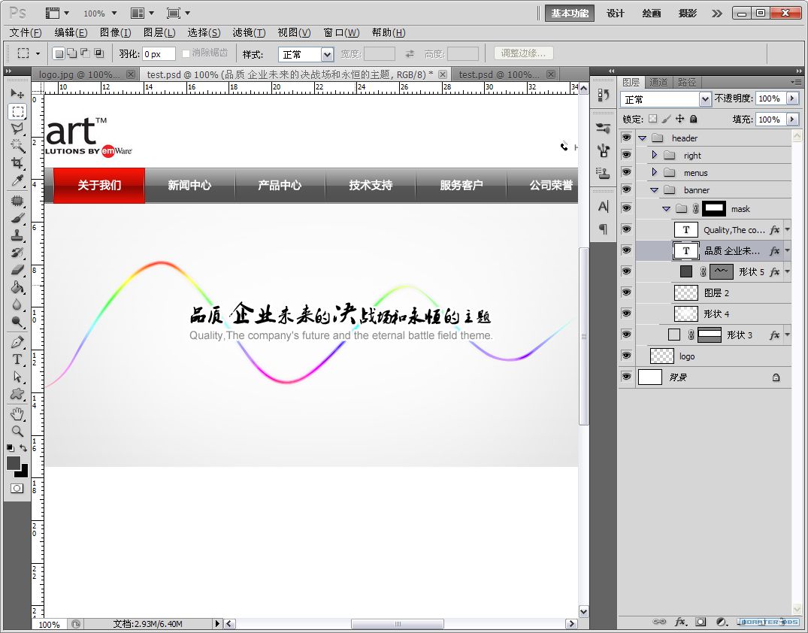
Task: Collapse the mask layer group
Action: [x=666, y=209]
